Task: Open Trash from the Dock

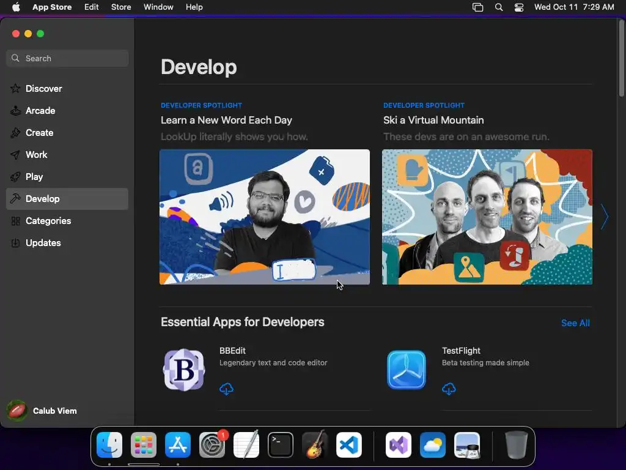Action: pos(517,445)
